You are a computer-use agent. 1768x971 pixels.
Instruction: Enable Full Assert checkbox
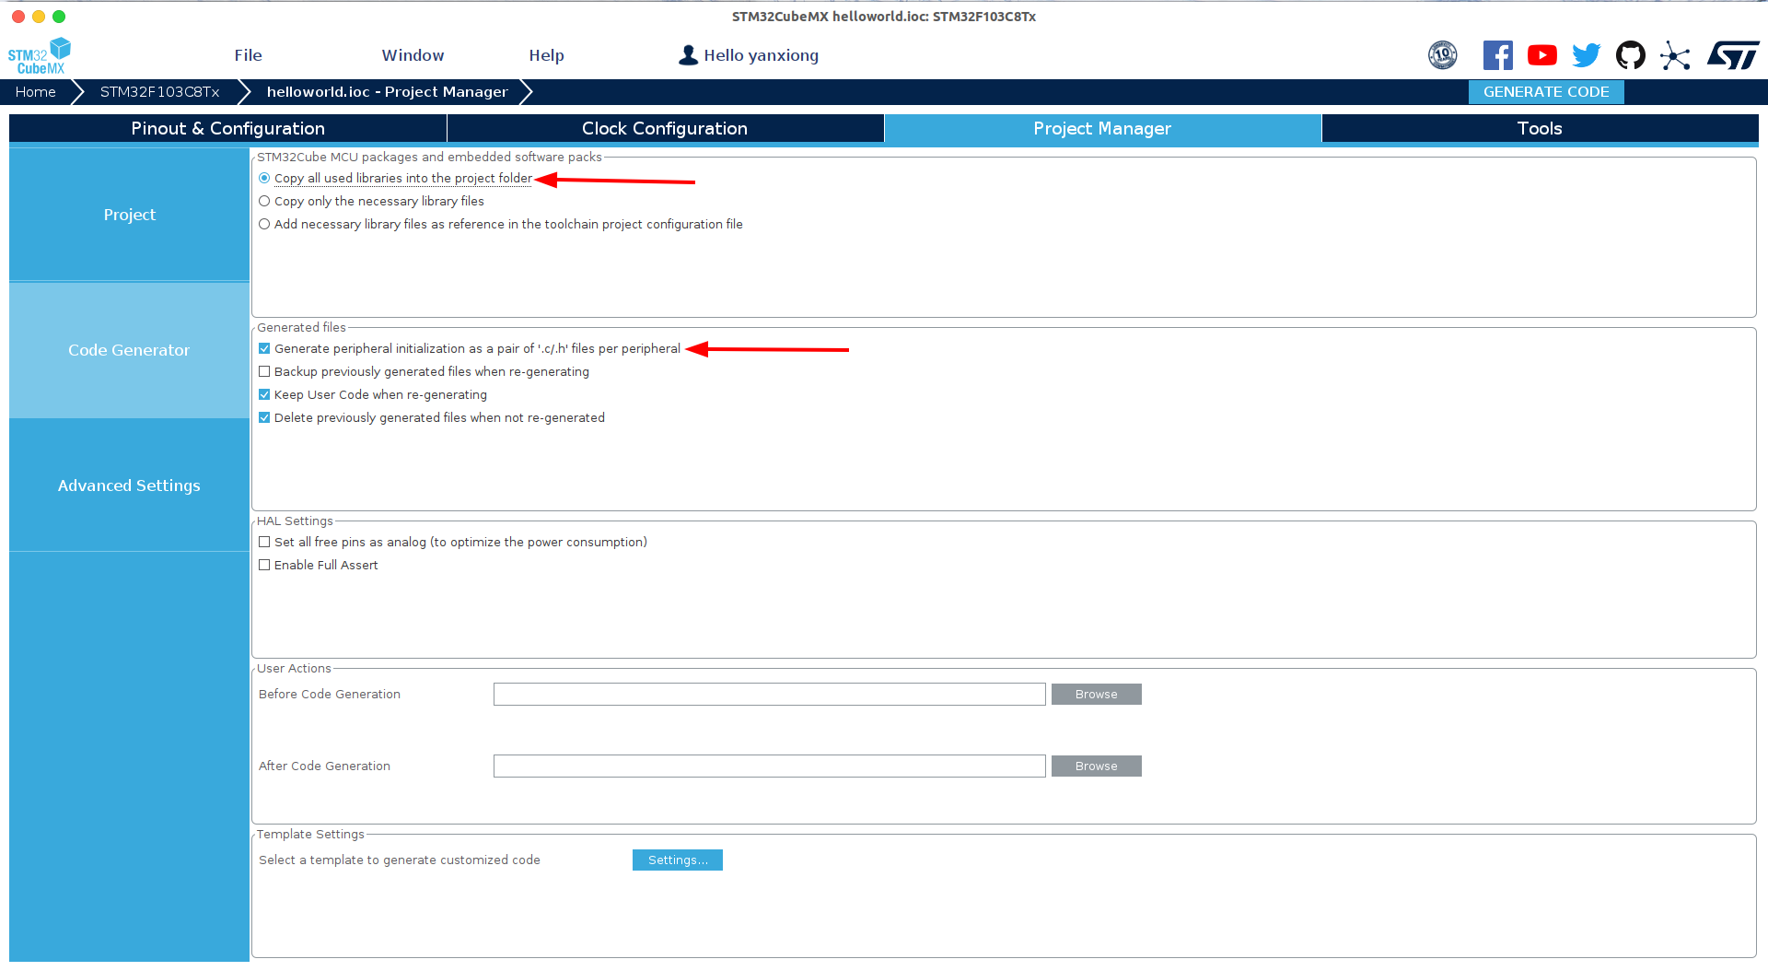click(x=264, y=565)
